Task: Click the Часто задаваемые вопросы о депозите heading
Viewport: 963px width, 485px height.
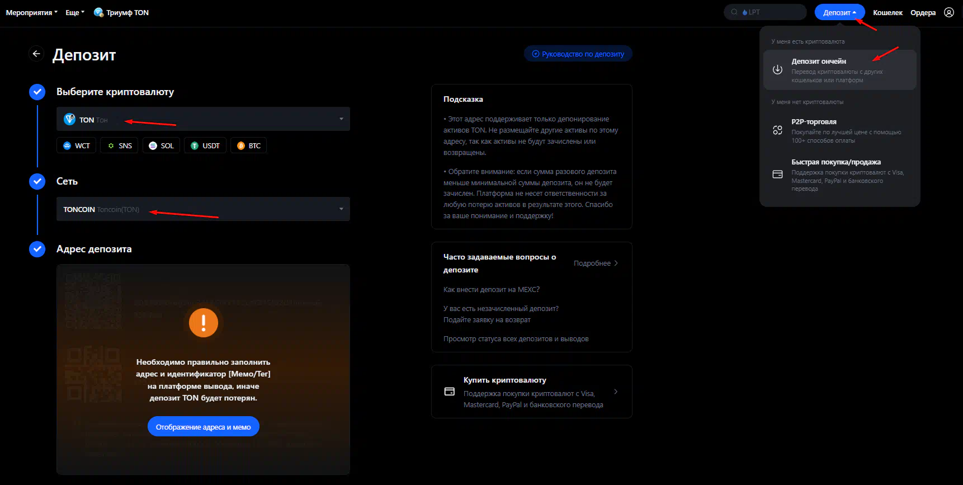Action: 499,263
